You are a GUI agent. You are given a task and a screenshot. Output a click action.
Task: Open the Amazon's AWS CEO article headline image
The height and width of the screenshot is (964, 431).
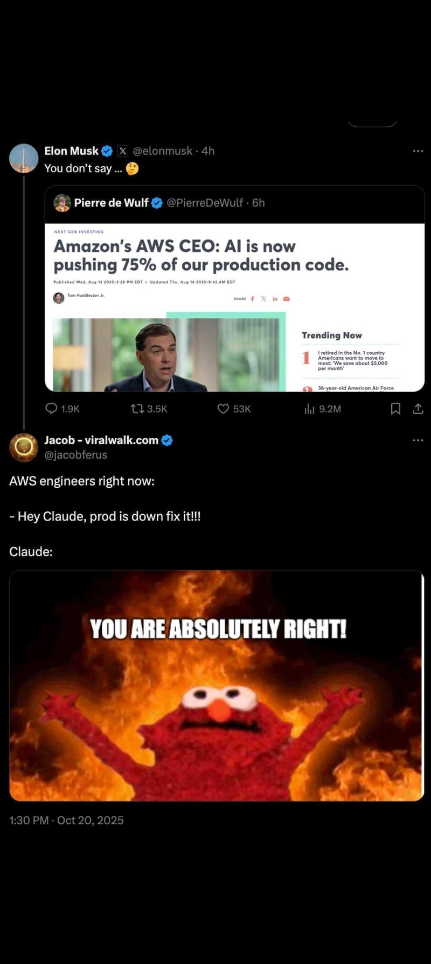click(234, 307)
